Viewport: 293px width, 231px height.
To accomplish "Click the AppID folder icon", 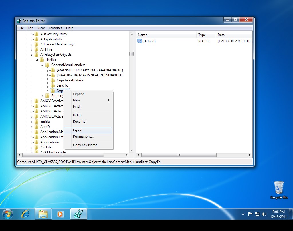I will (37, 127).
